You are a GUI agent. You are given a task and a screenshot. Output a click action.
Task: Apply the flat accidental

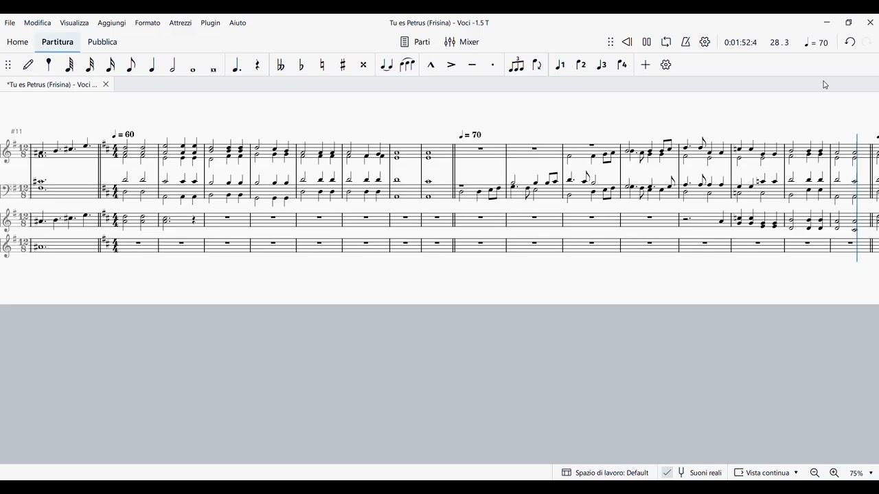[301, 64]
